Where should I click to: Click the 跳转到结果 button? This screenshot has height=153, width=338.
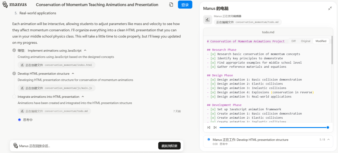169,146
